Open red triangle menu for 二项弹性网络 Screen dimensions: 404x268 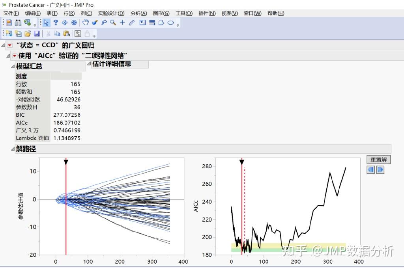(x=15, y=56)
